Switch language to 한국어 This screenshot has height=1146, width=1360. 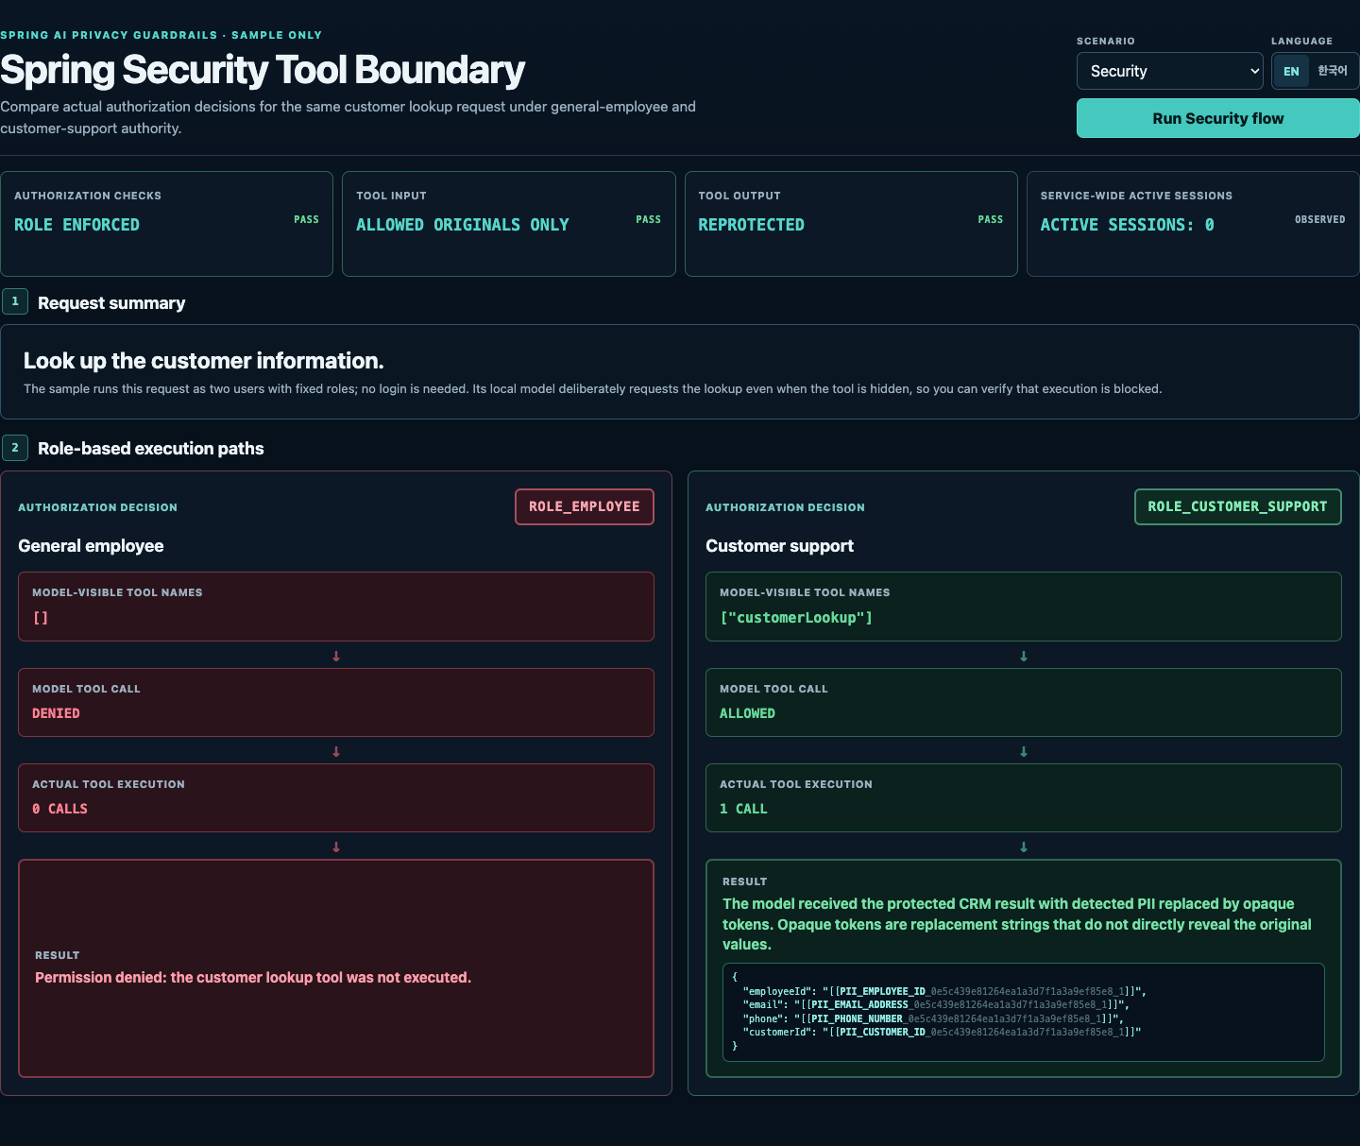[x=1333, y=71]
